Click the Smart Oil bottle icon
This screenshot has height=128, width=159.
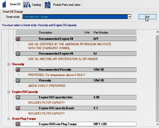pos(4,5)
